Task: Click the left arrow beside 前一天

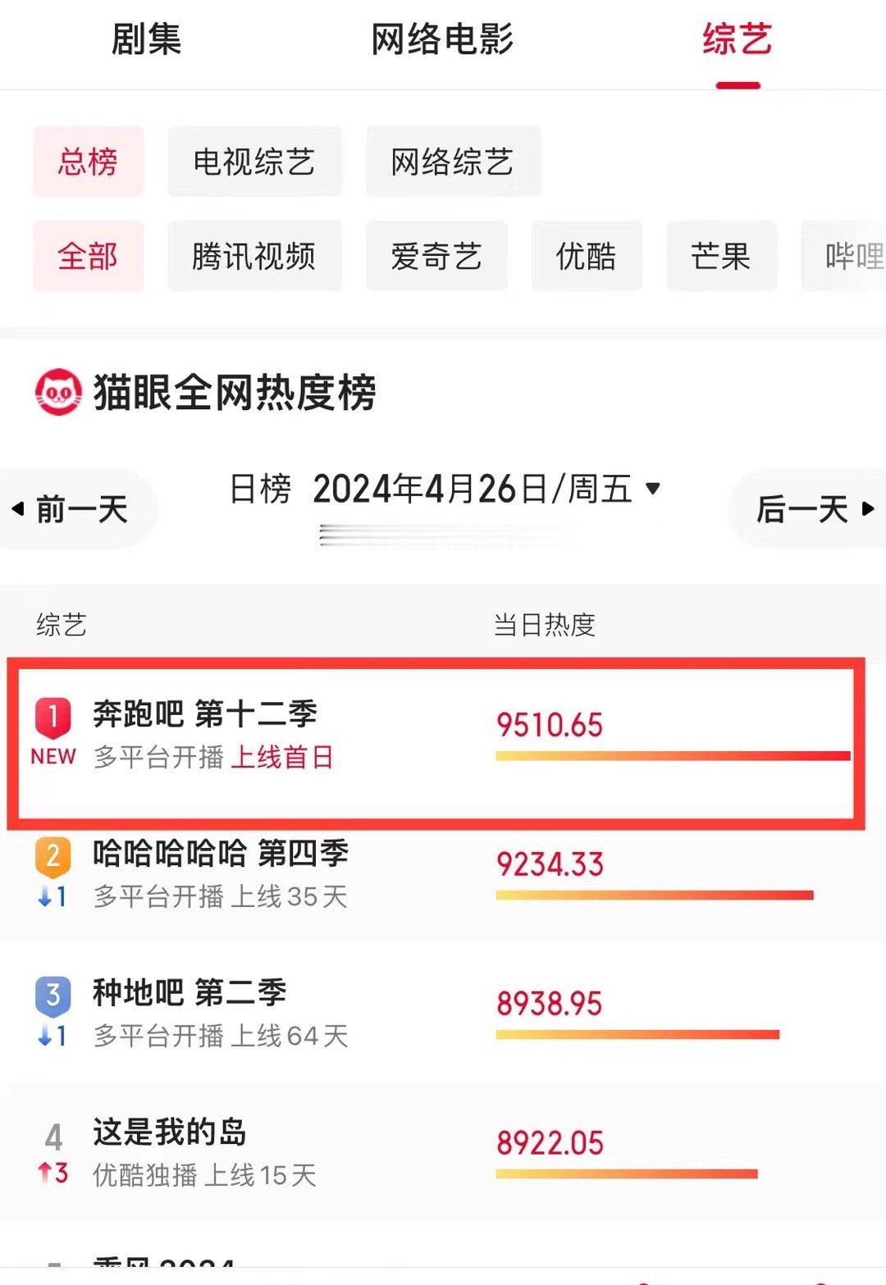Action: 18,509
